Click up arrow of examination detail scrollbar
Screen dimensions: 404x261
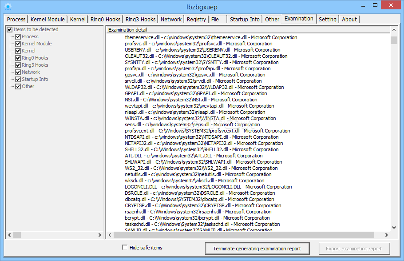(x=394, y=30)
